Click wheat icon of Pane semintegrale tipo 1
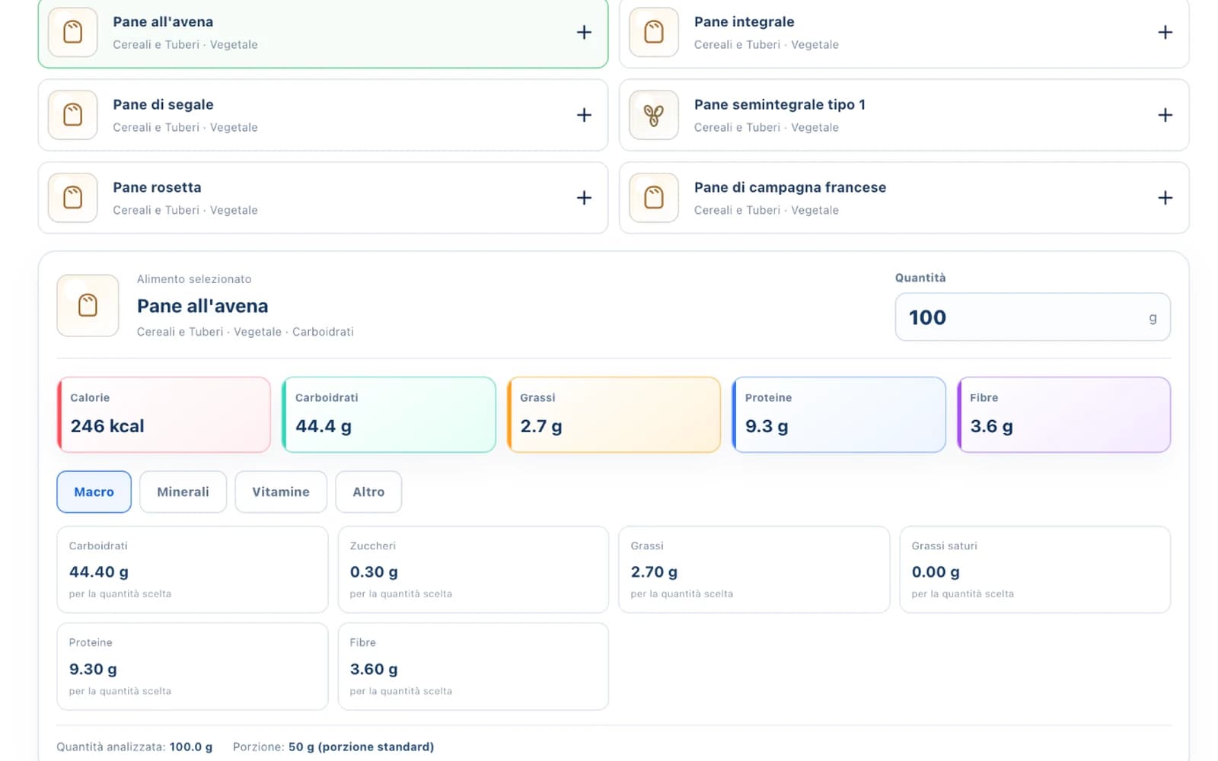This screenshot has height=761, width=1218. pos(654,115)
